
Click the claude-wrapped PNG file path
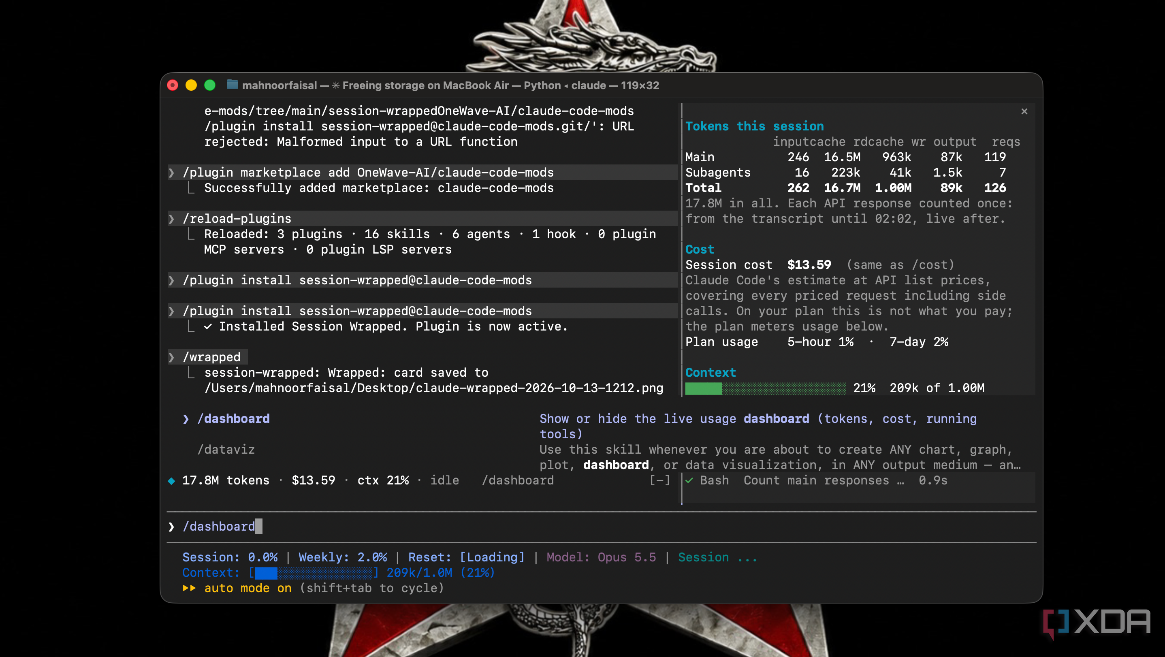[x=434, y=388]
